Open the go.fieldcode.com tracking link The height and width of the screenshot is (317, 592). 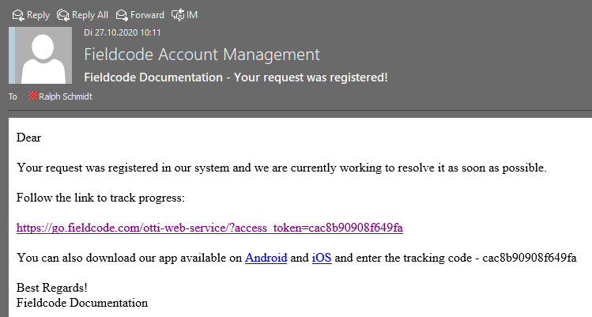point(209,228)
